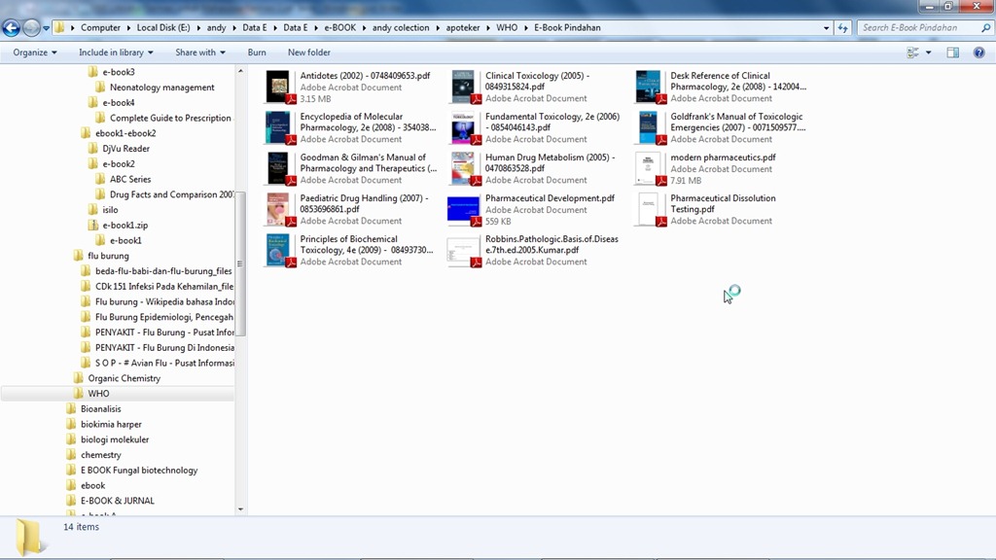This screenshot has height=560, width=996.
Task: Select Encyclopedia of Molecular Pharmacology PDF icon
Action: [278, 127]
